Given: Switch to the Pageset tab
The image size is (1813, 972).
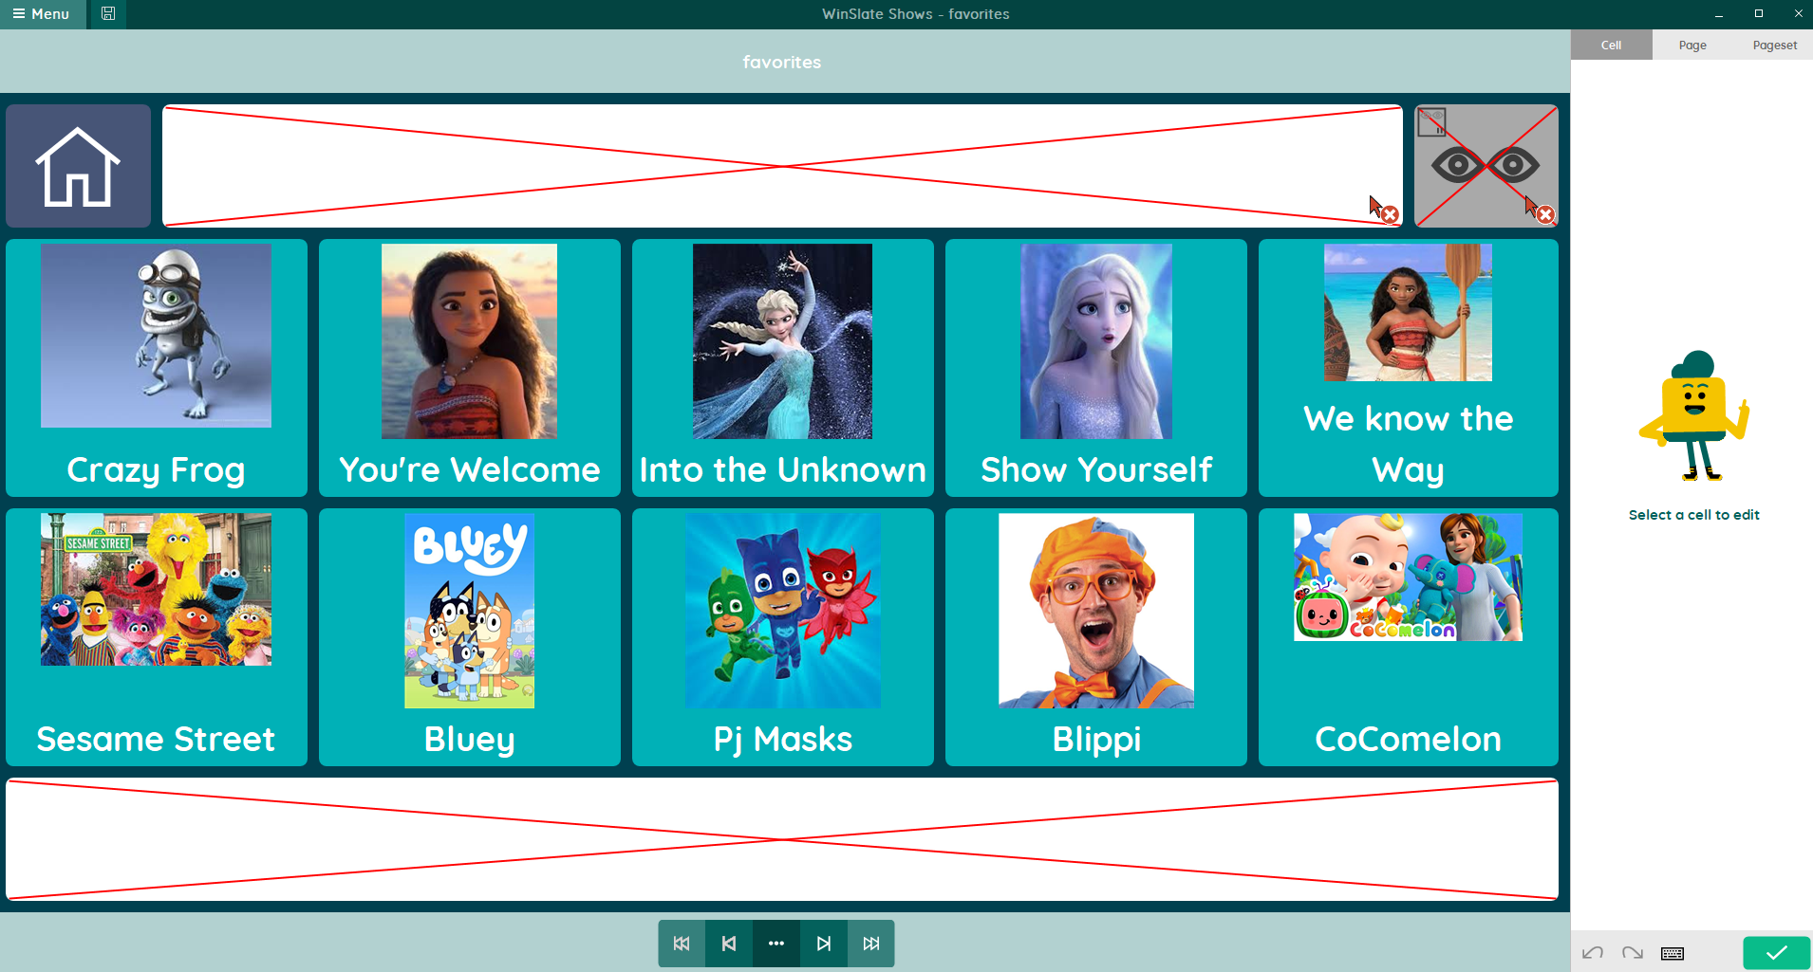Looking at the screenshot, I should click(1774, 45).
